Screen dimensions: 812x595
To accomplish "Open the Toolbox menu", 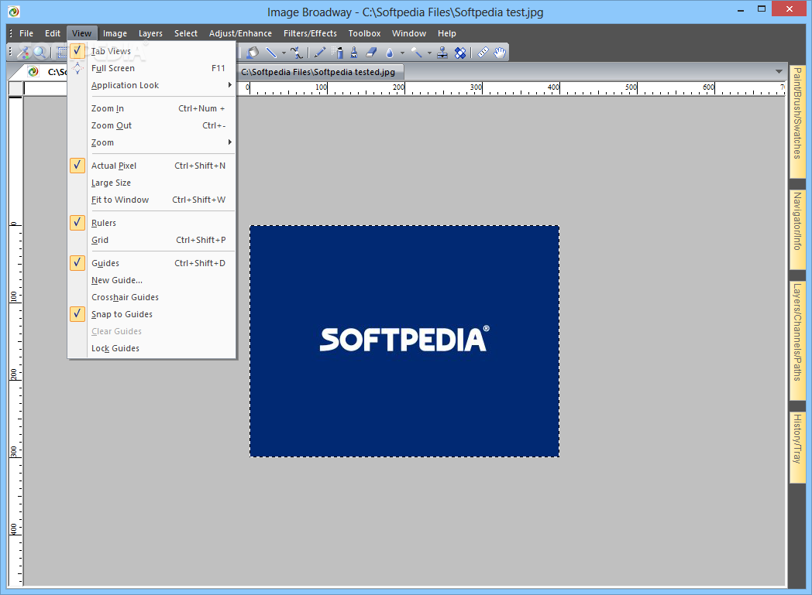I will 364,33.
